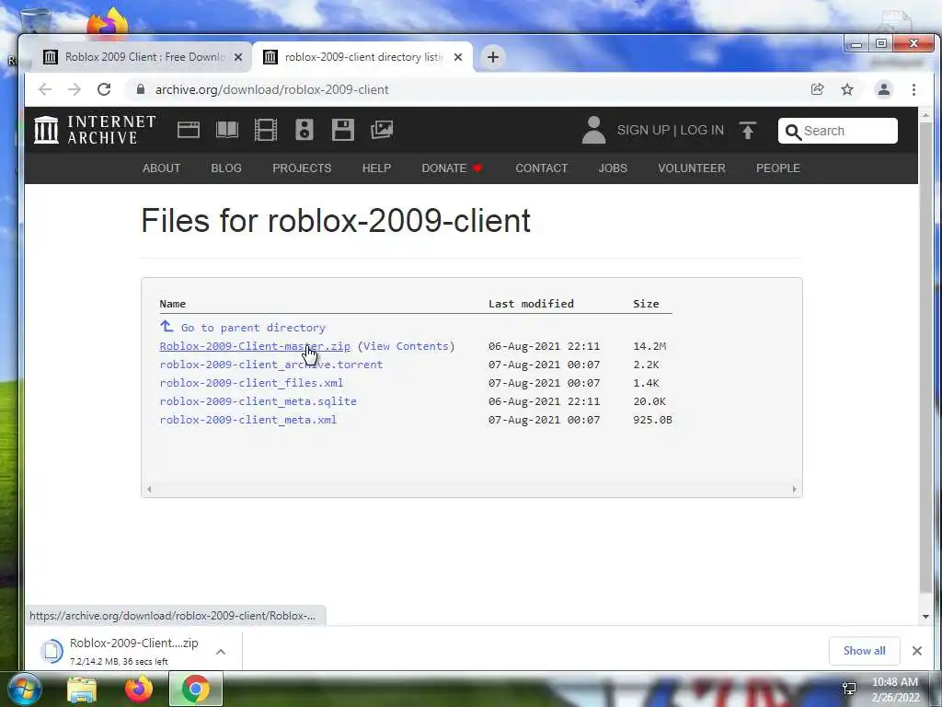The image size is (942, 707).
Task: Open the Images icon
Action: pos(382,130)
